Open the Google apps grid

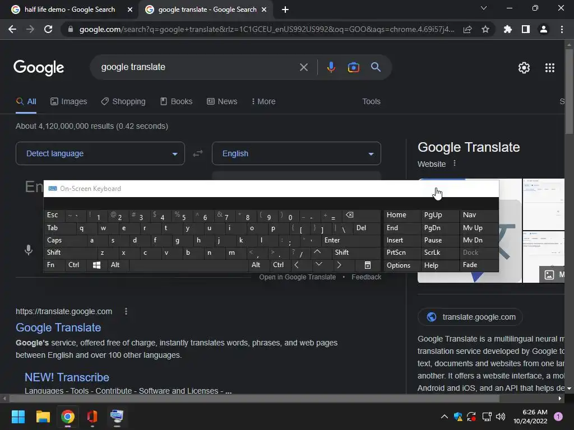tap(550, 68)
